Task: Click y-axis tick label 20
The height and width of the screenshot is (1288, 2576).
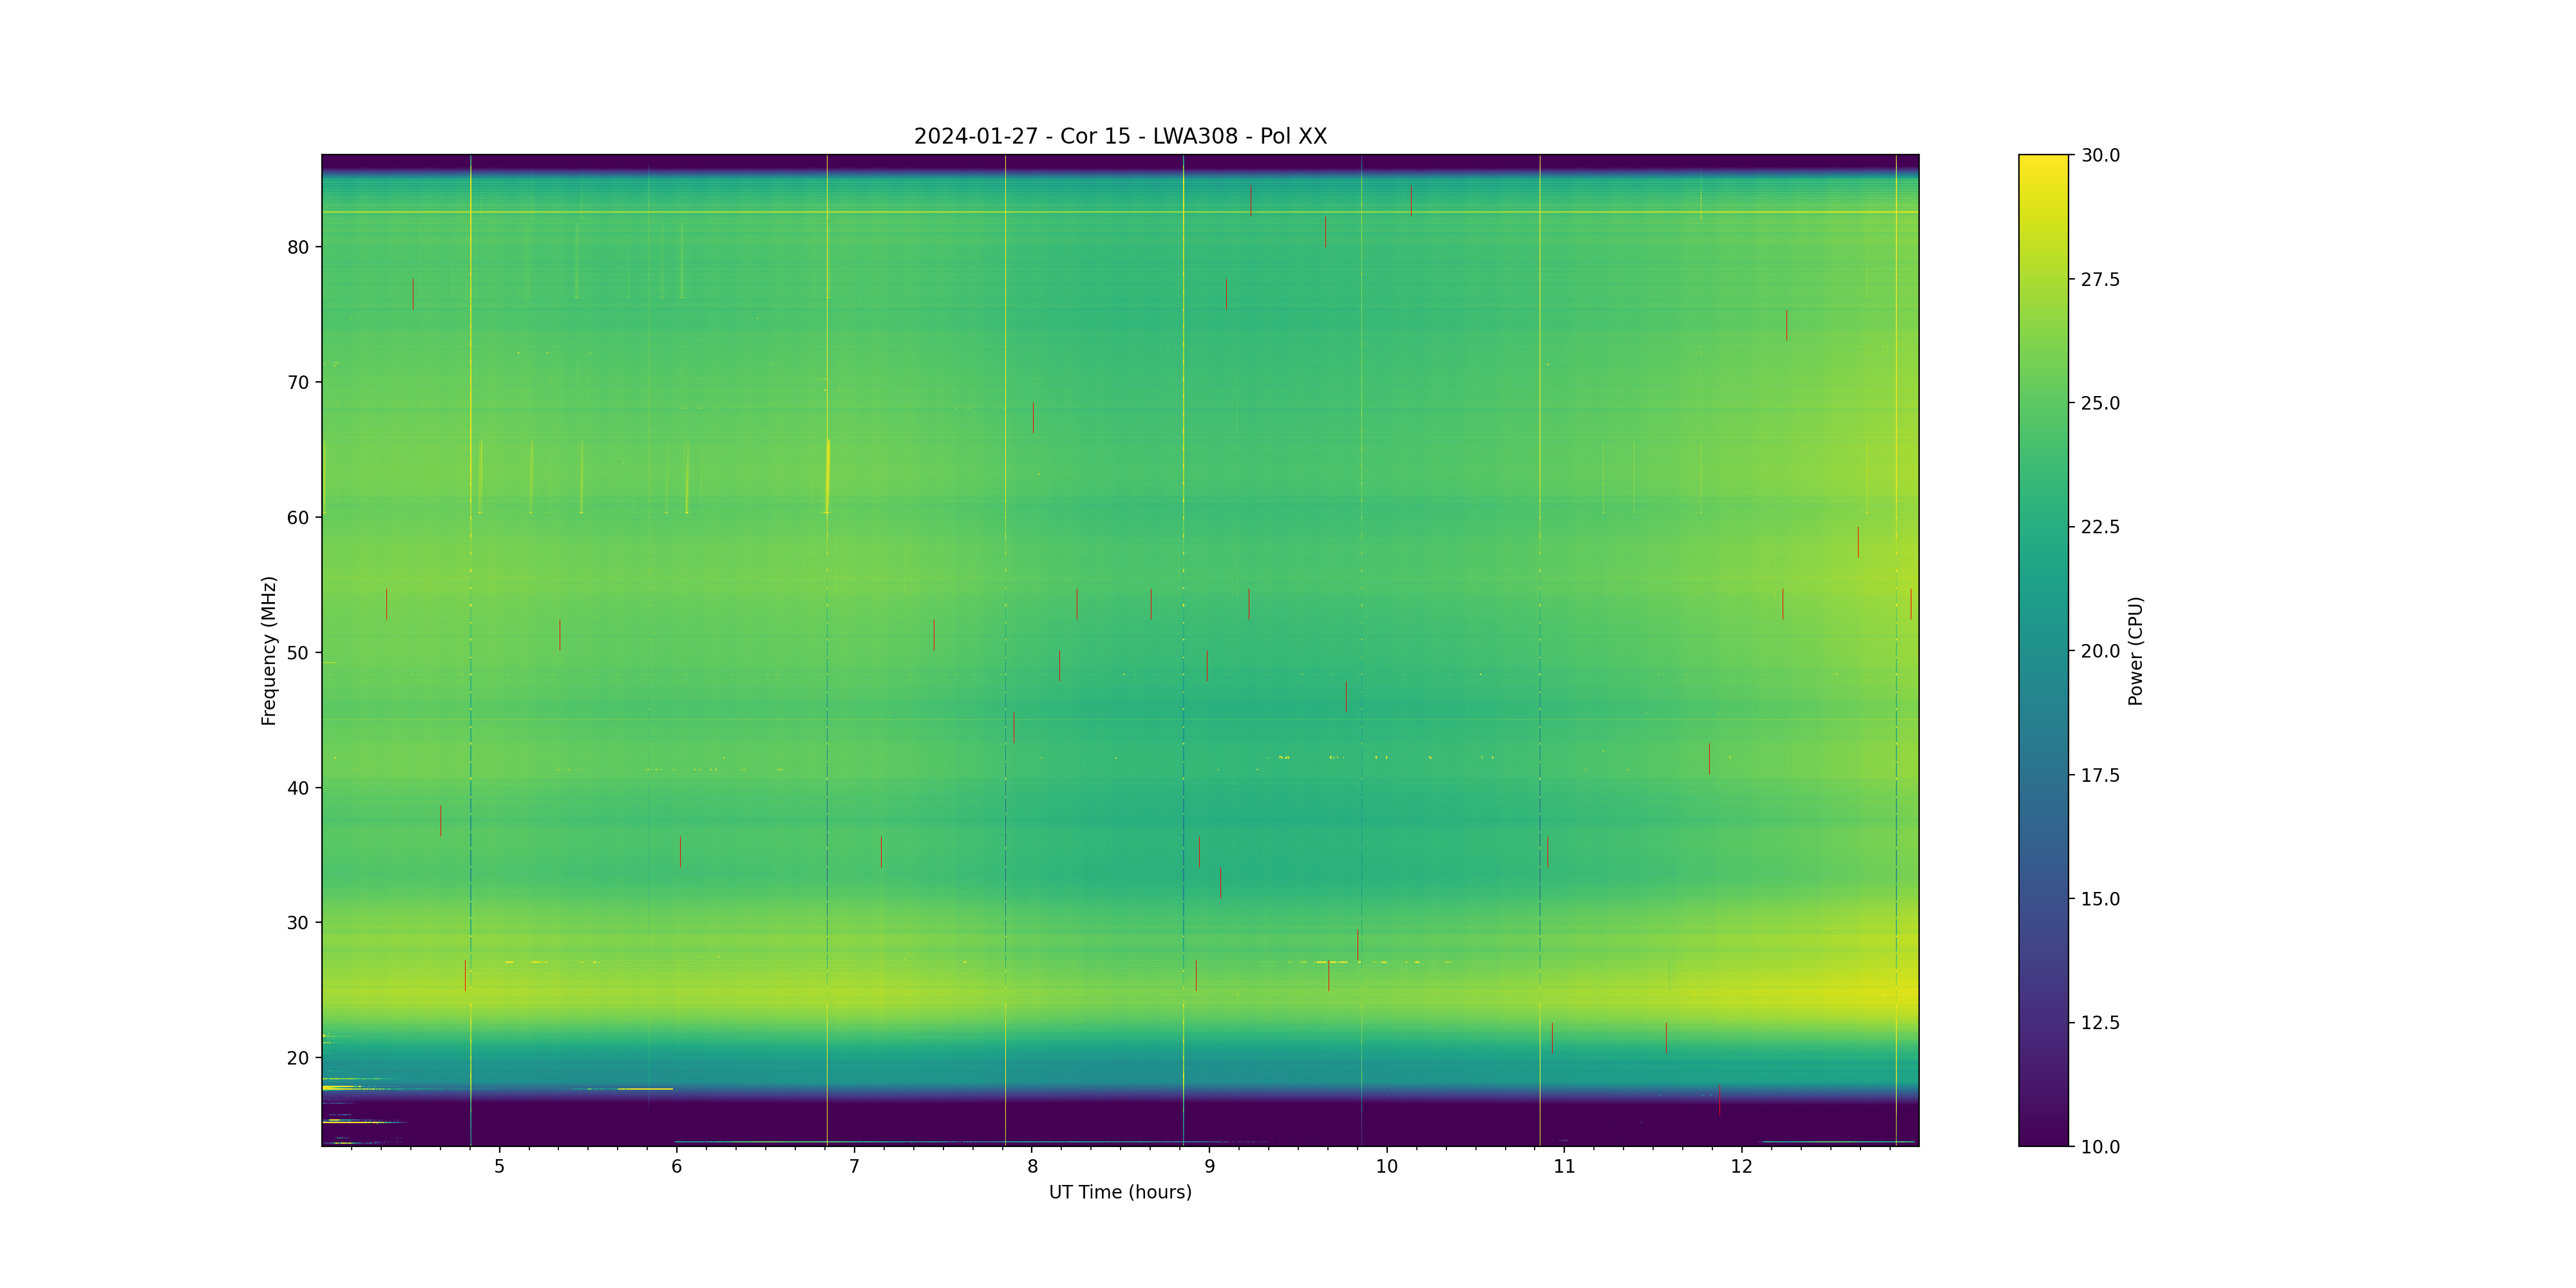Action: (298, 1058)
